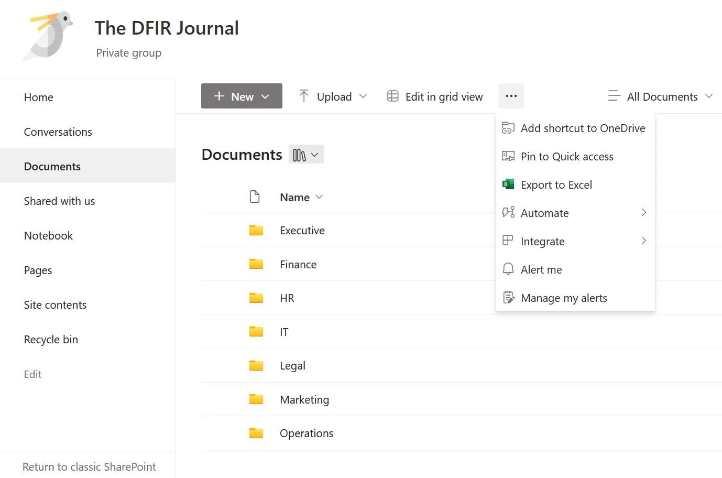Open the library view switcher next to Documents

click(x=306, y=154)
